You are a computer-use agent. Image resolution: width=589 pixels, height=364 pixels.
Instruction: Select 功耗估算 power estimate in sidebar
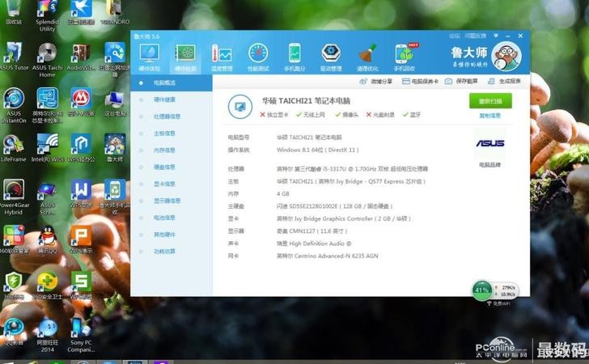point(172,252)
